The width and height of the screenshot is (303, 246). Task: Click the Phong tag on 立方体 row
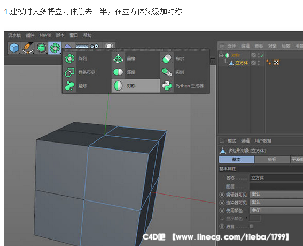pyautogui.click(x=269, y=62)
